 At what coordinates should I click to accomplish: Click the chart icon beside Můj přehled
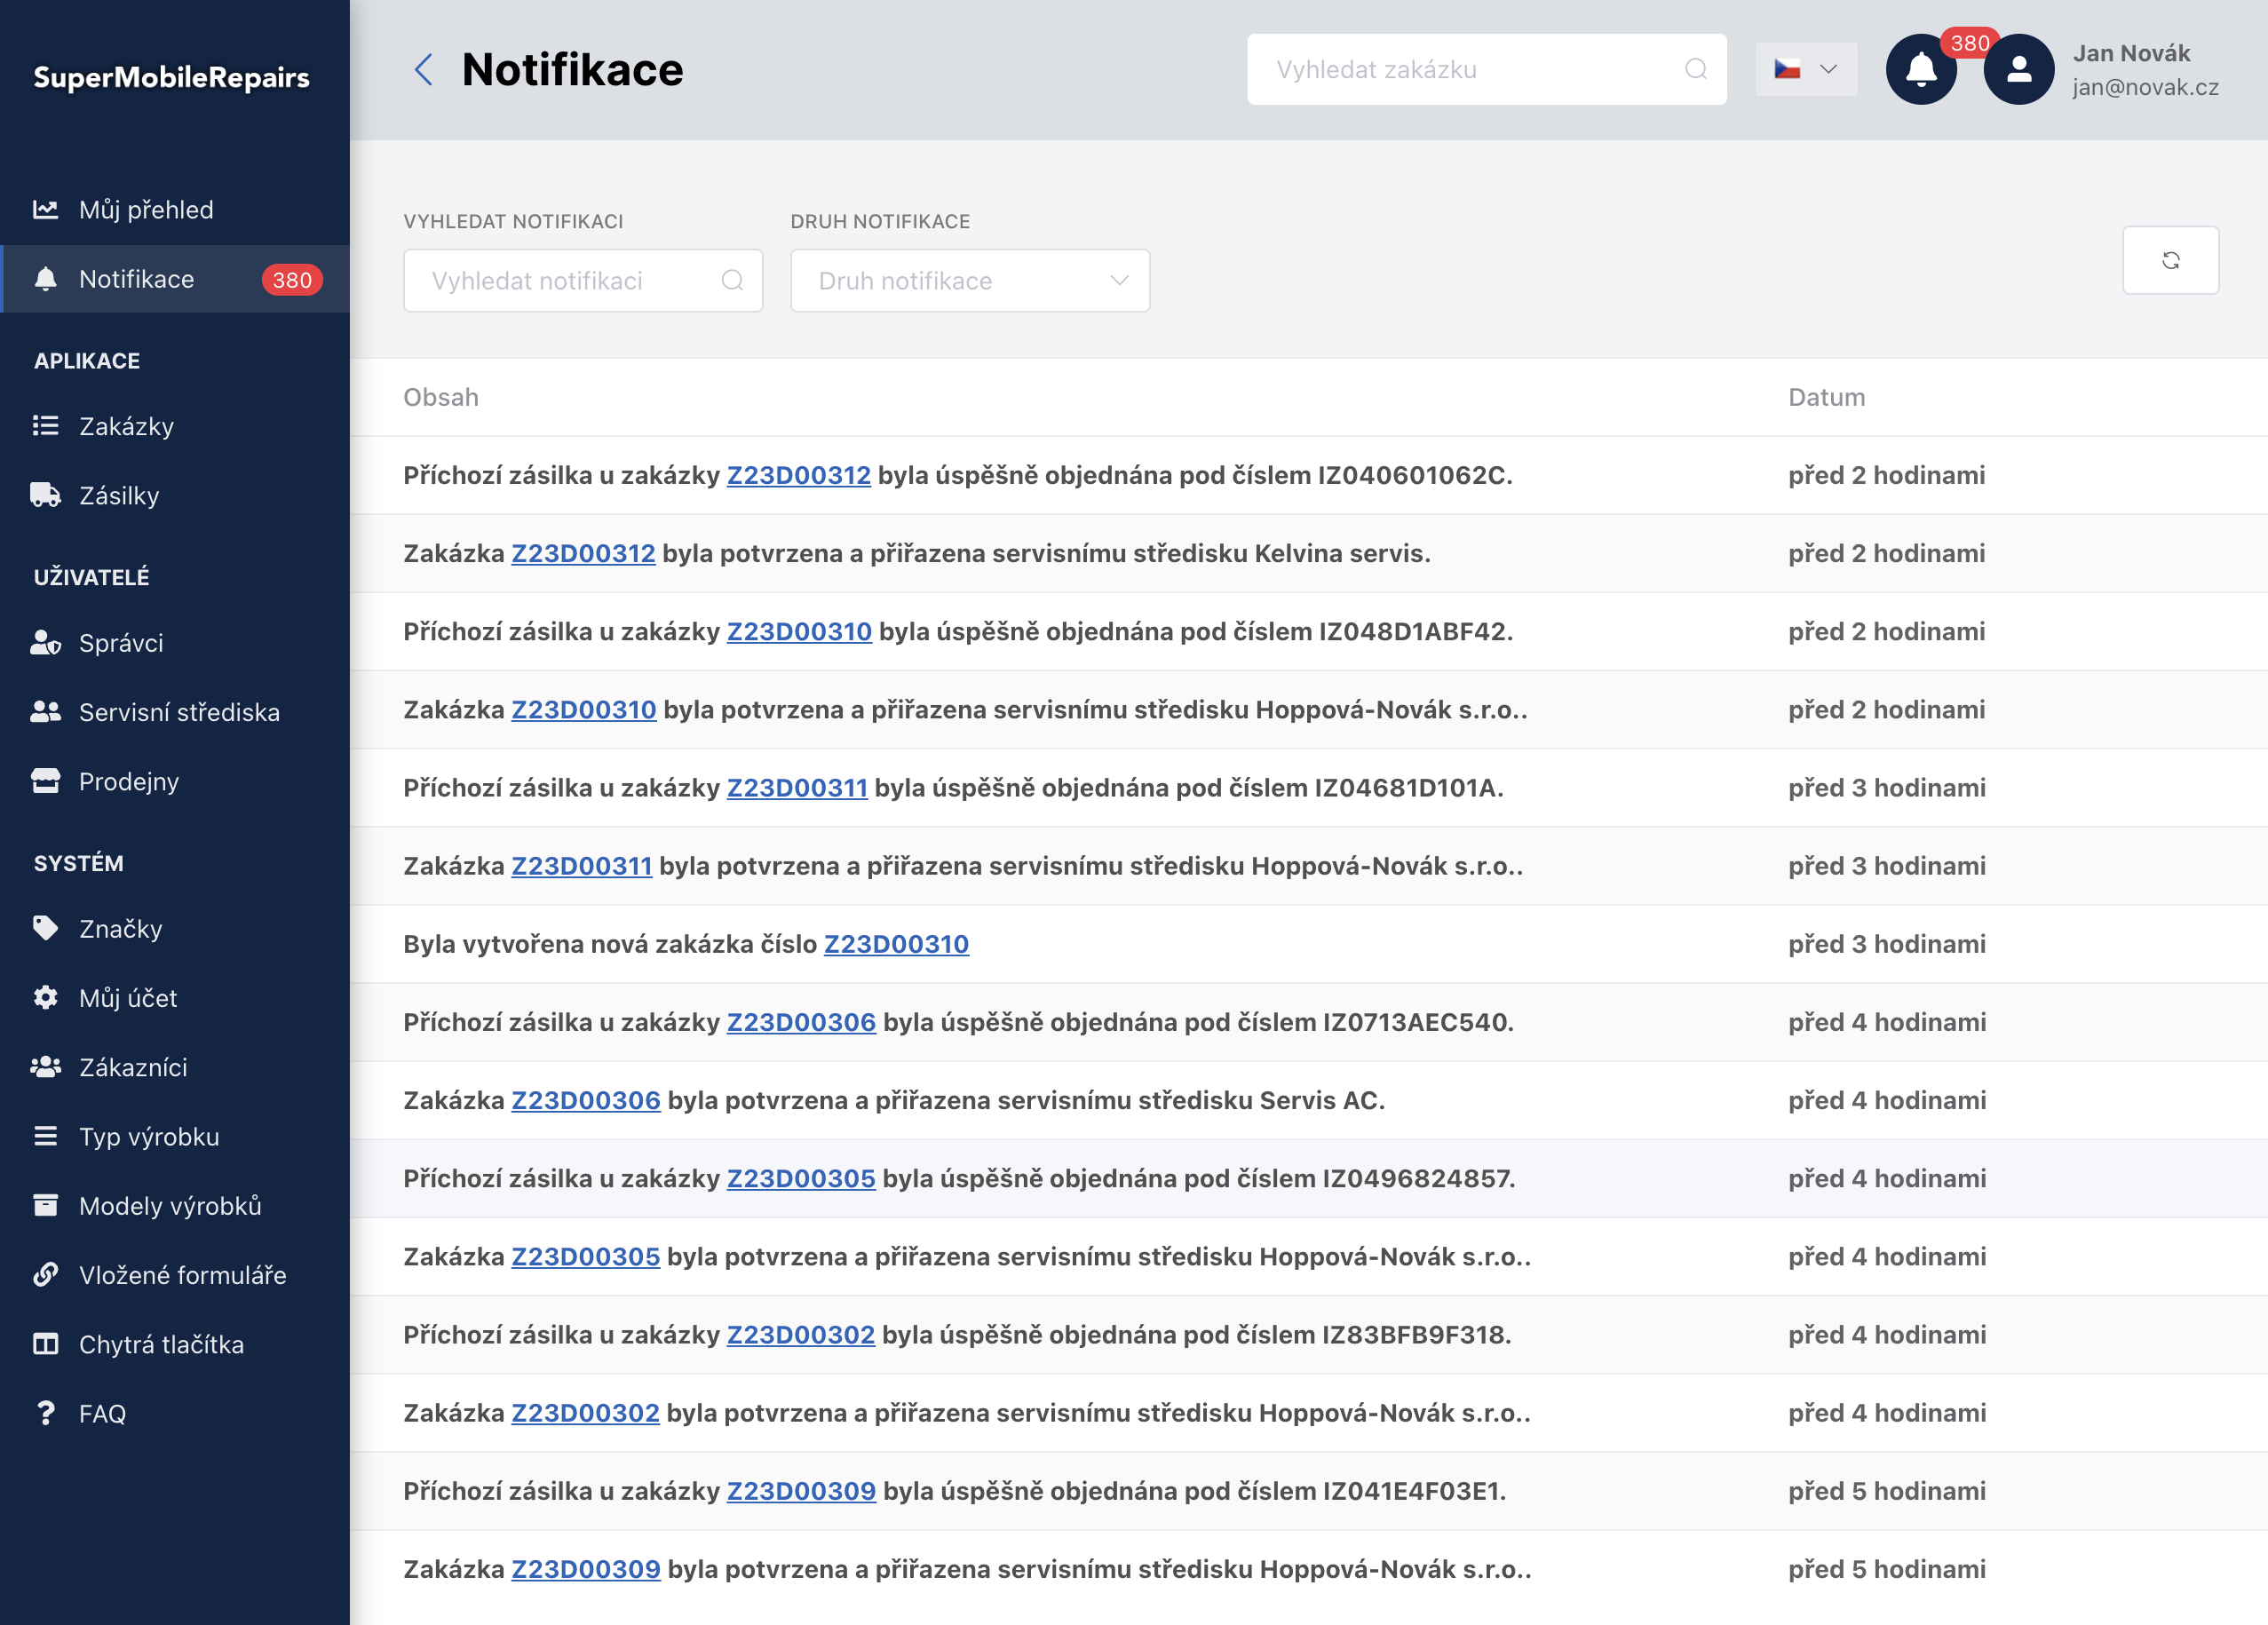click(x=45, y=209)
